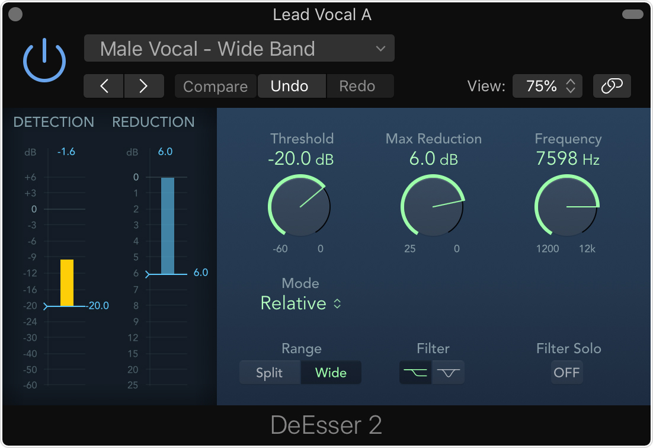This screenshot has width=653, height=448.
Task: Select the peak notch Filter icon
Action: tap(448, 372)
